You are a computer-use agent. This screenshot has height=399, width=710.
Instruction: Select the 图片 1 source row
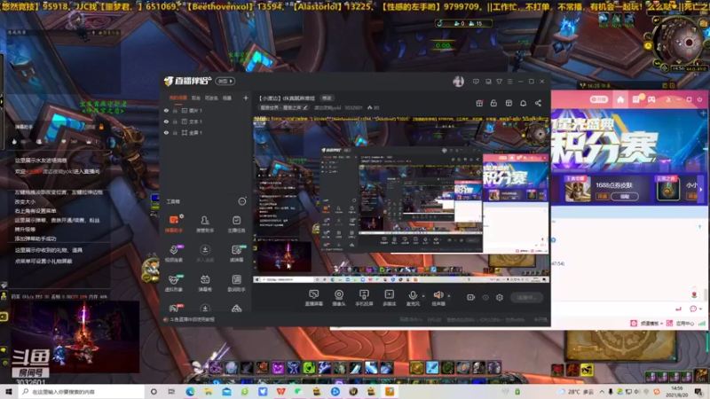click(206, 110)
